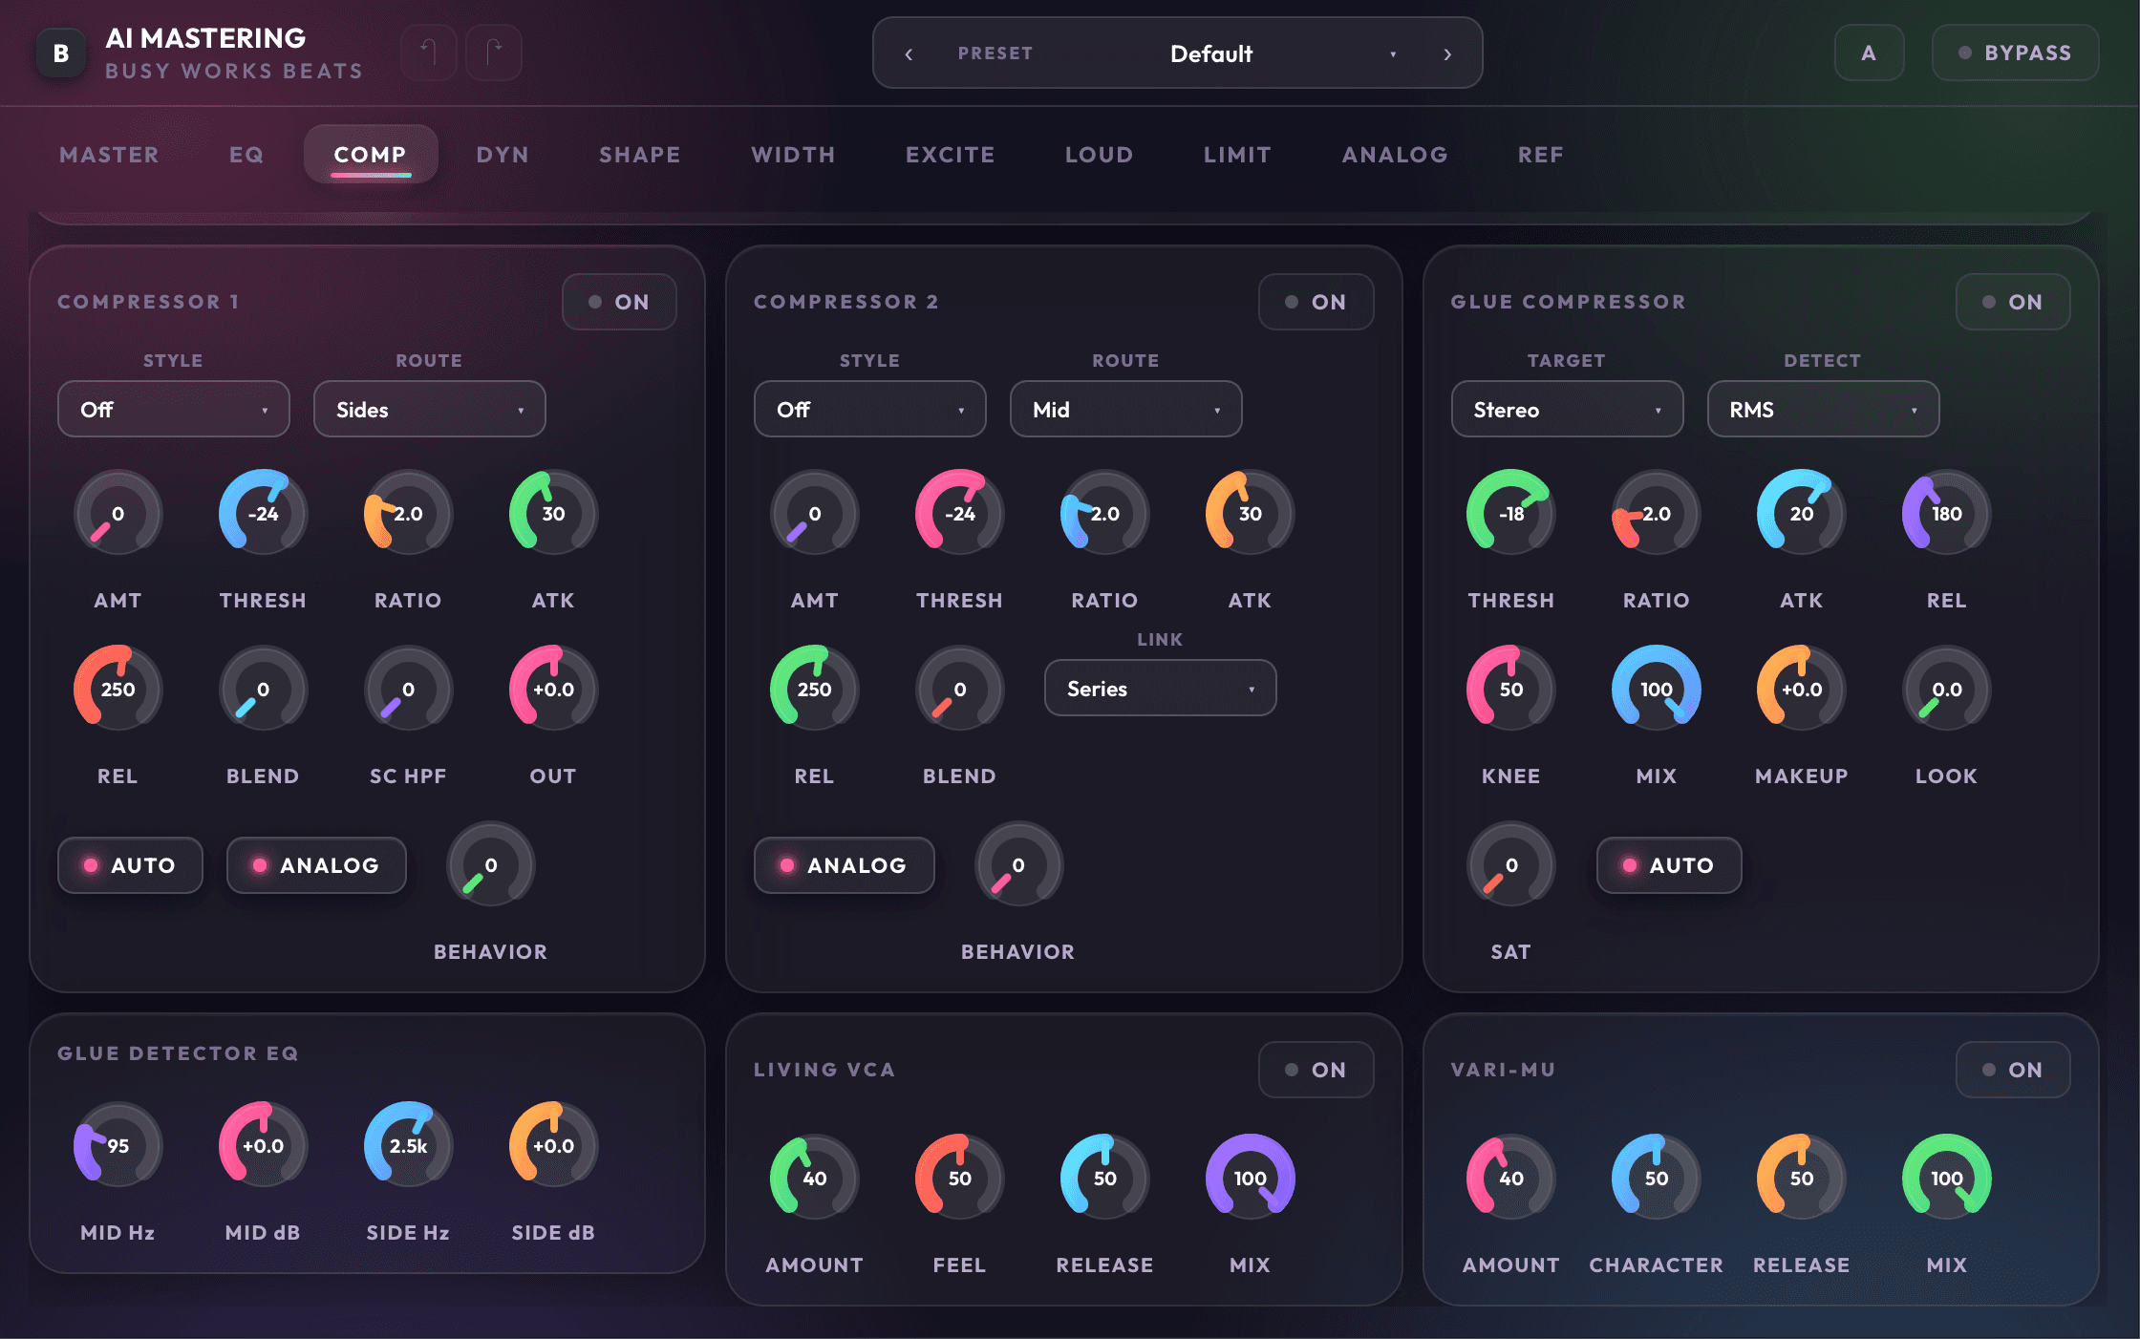The height and width of the screenshot is (1339, 2140).
Task: Open the LOUD tab
Action: click(1099, 154)
